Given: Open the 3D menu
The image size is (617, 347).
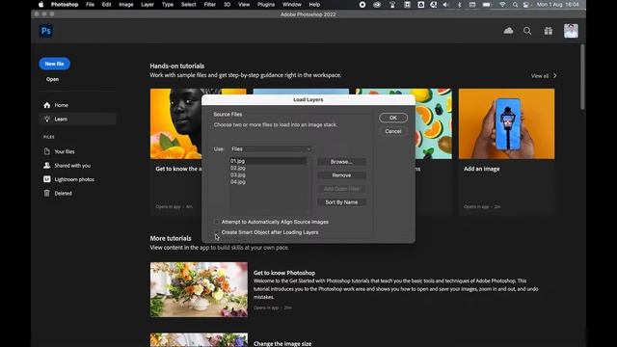Looking at the screenshot, I should click(228, 5).
